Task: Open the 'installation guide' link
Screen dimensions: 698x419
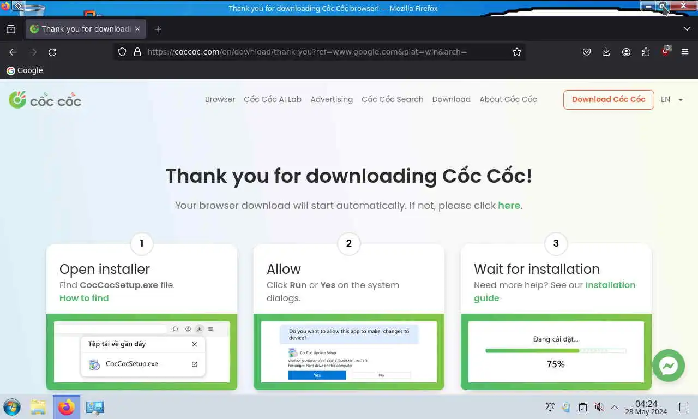Action: tap(555, 291)
